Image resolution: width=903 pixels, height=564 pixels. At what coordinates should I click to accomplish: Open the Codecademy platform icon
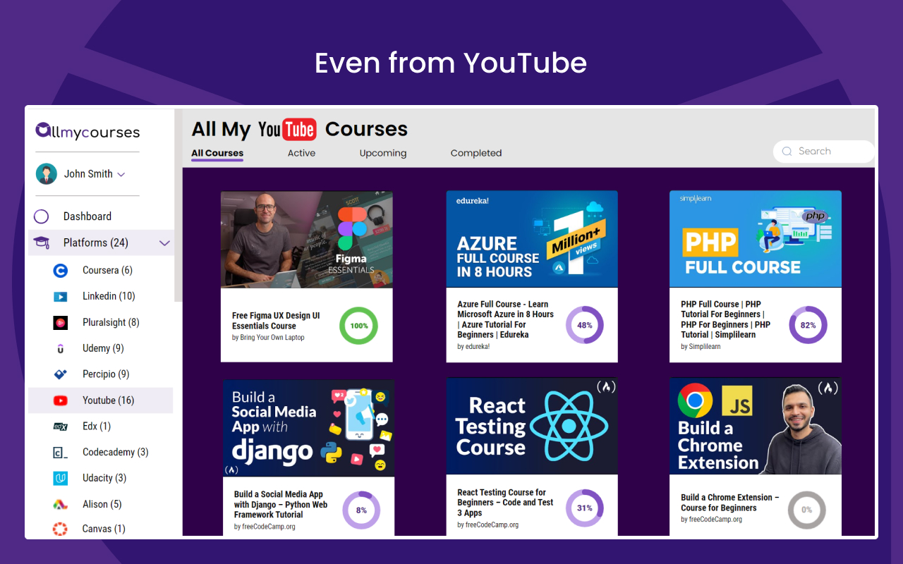[59, 452]
